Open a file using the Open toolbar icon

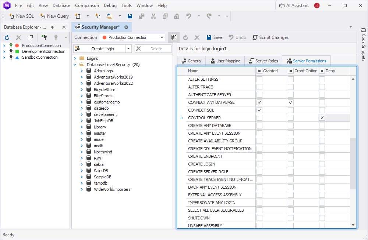110,16
